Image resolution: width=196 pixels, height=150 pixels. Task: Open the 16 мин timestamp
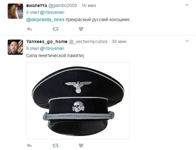[89, 6]
